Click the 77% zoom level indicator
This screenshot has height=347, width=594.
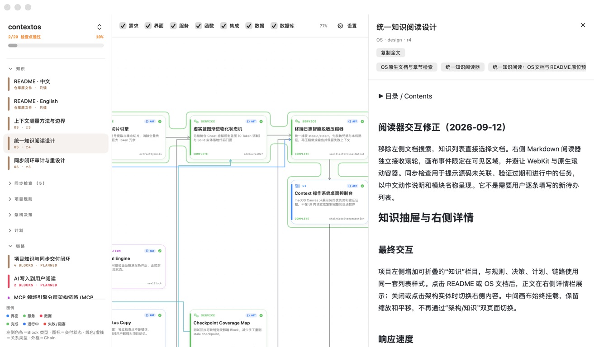323,26
